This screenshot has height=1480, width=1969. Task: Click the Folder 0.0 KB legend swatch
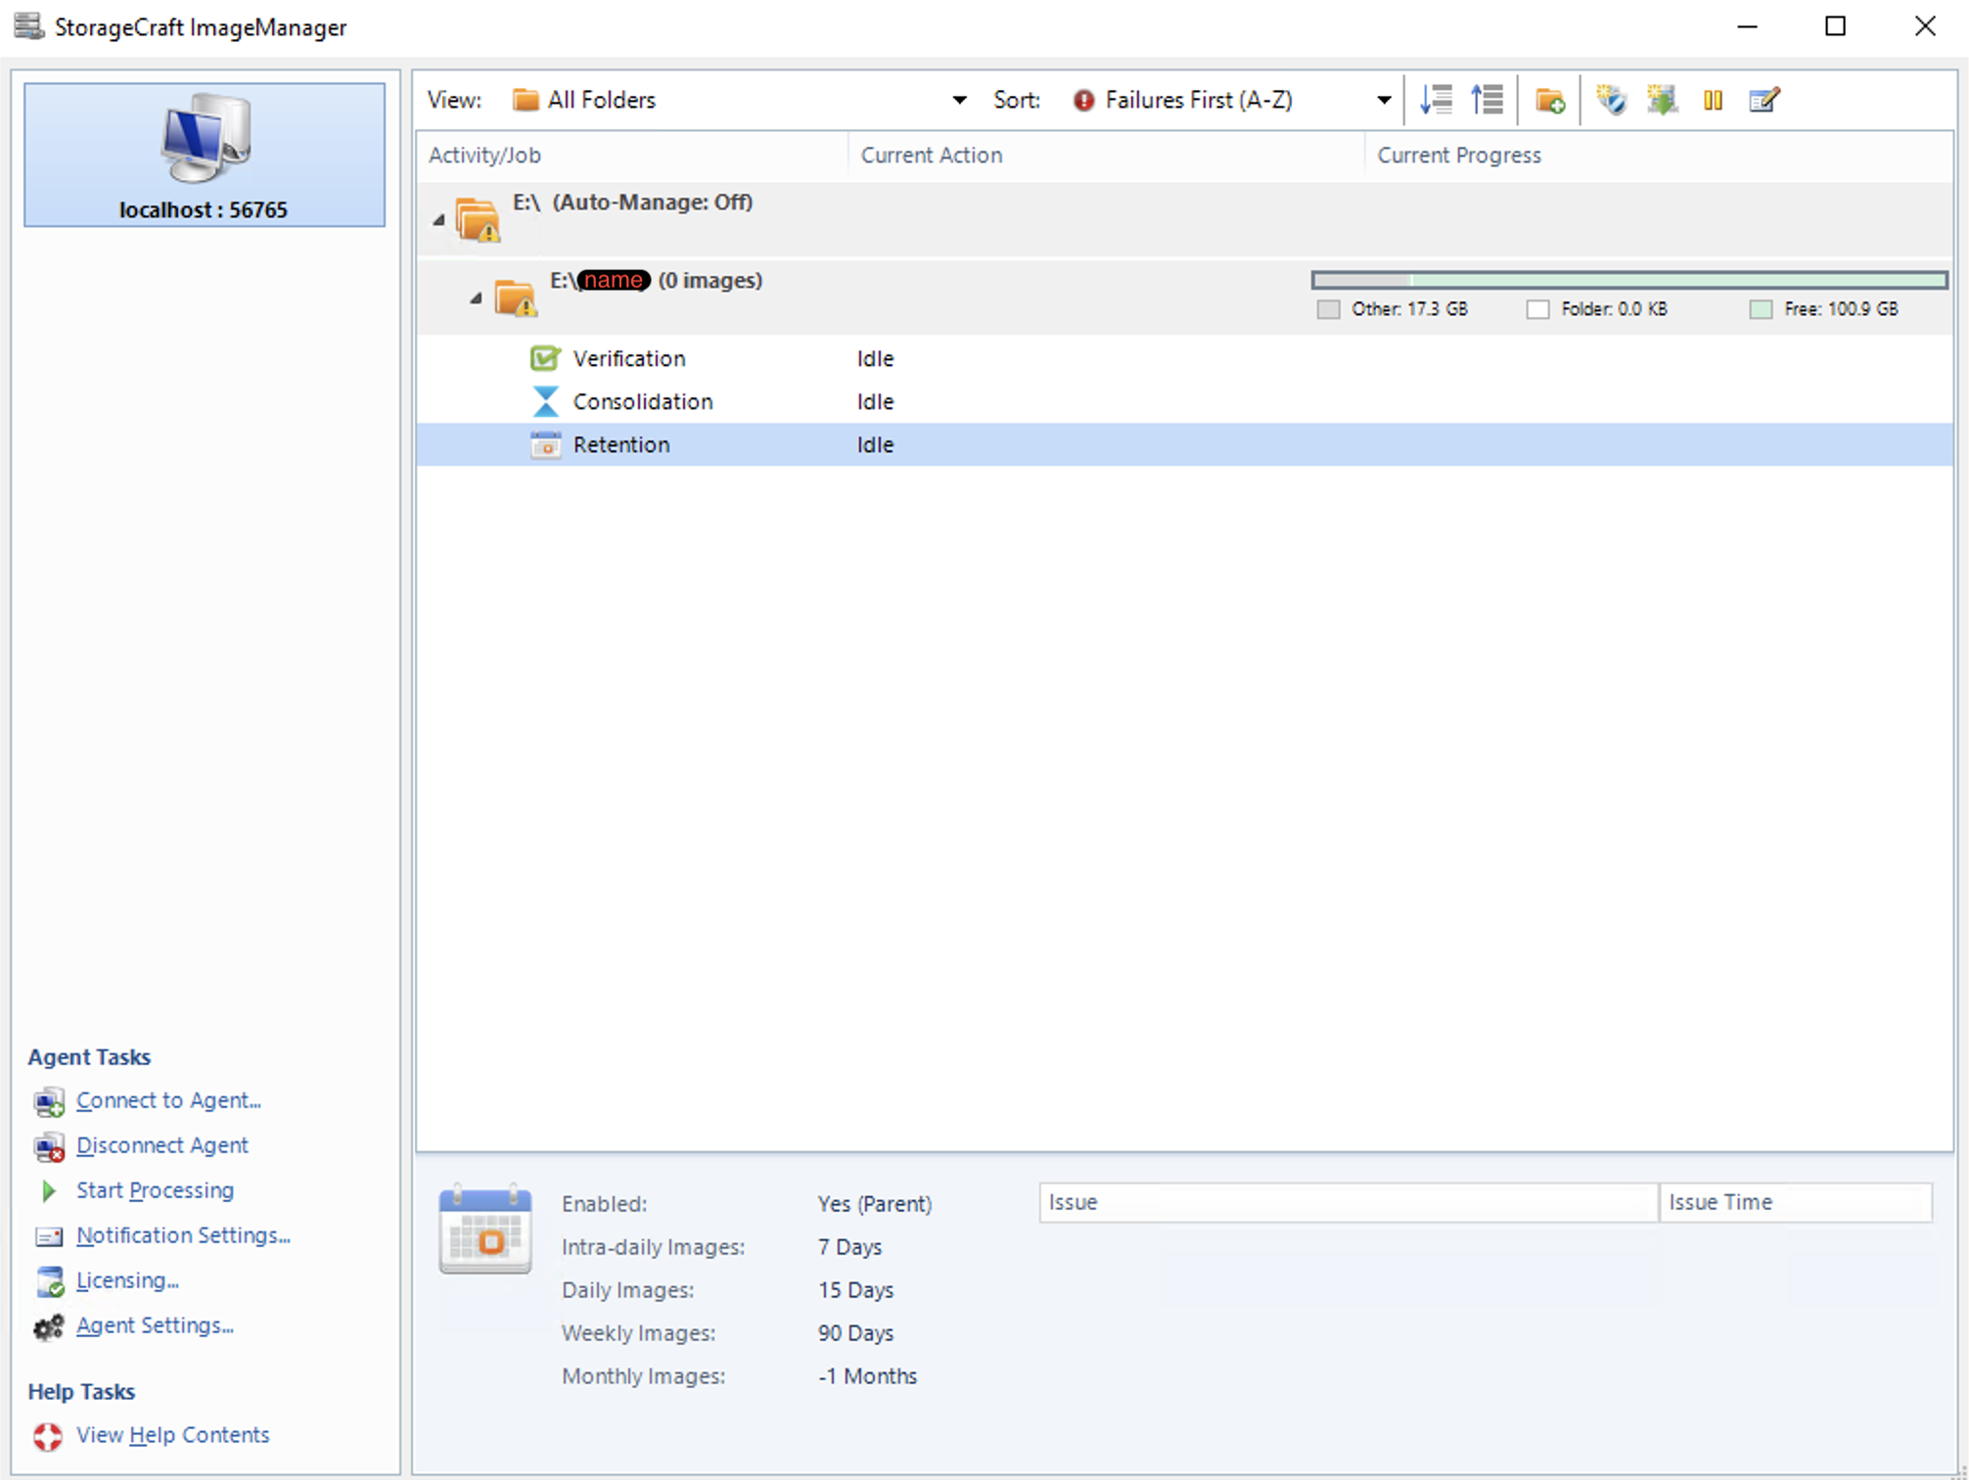1537,309
